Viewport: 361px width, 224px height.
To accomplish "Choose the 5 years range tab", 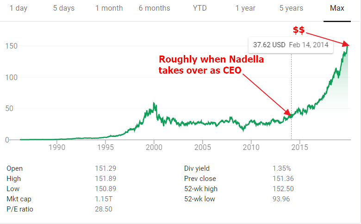I will click(291, 8).
